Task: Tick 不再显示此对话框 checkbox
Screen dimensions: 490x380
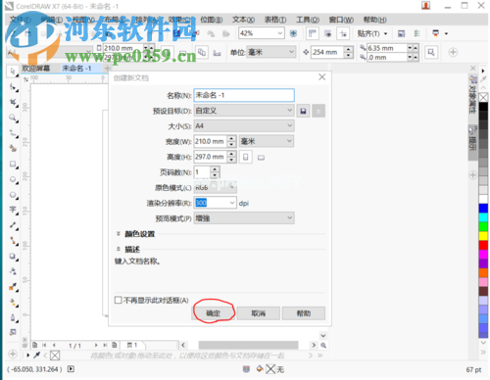Action: coord(119,300)
